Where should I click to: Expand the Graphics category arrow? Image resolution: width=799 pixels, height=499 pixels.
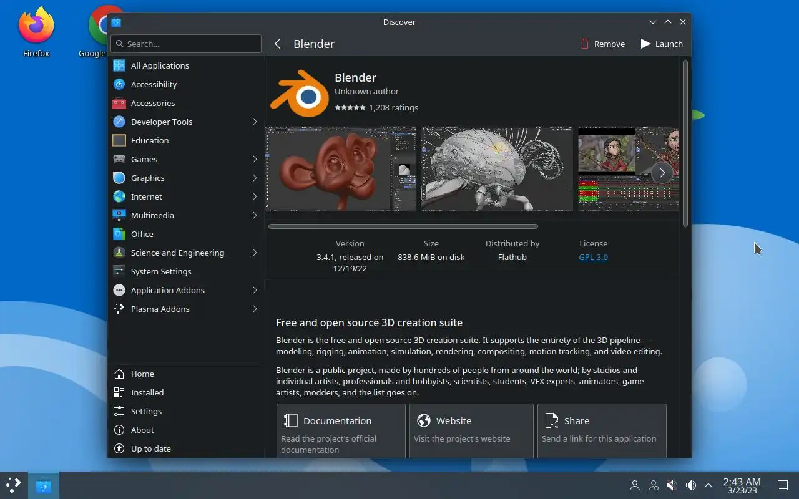pyautogui.click(x=255, y=178)
